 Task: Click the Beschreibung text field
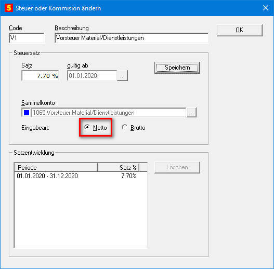(x=132, y=38)
